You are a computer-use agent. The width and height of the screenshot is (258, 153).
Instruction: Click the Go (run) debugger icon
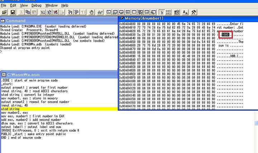(x=43, y=12)
